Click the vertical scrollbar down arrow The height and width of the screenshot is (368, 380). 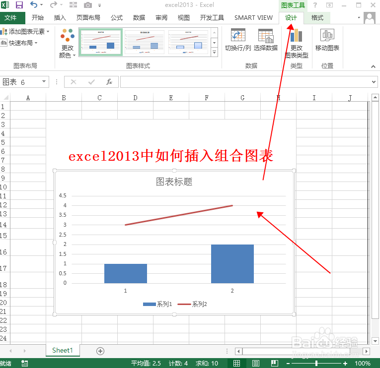(375, 341)
